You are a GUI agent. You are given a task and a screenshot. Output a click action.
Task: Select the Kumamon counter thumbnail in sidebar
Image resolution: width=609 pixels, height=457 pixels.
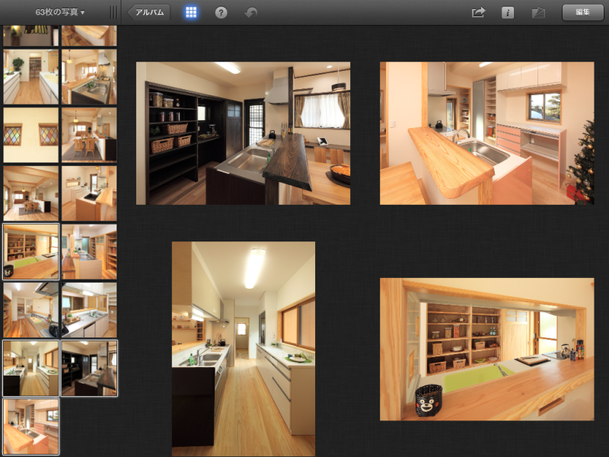click(30, 251)
